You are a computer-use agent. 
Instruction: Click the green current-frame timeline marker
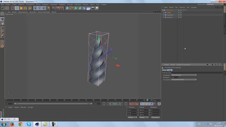148,100
